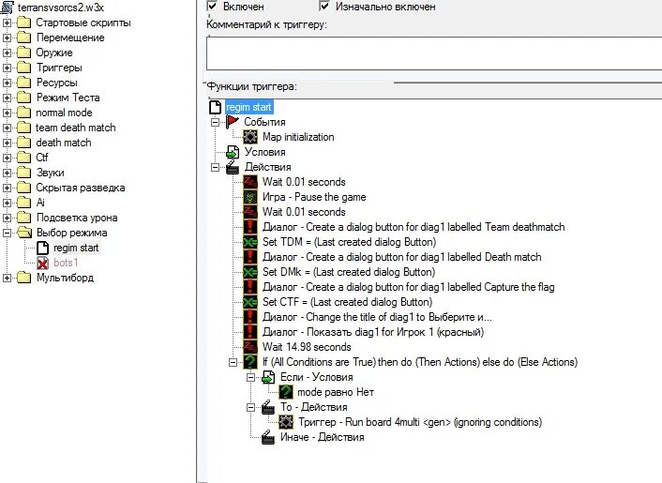Select the death match folder
The width and height of the screenshot is (662, 483).
tap(64, 143)
